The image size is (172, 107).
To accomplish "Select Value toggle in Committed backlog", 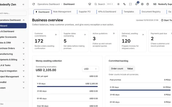I will pos(130,68).
